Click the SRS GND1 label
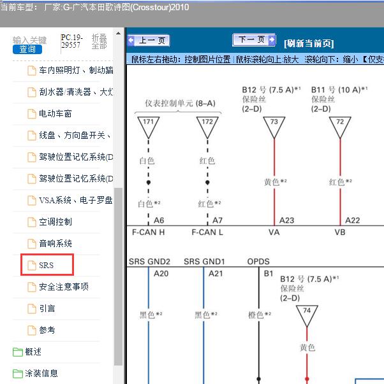 [204, 262]
